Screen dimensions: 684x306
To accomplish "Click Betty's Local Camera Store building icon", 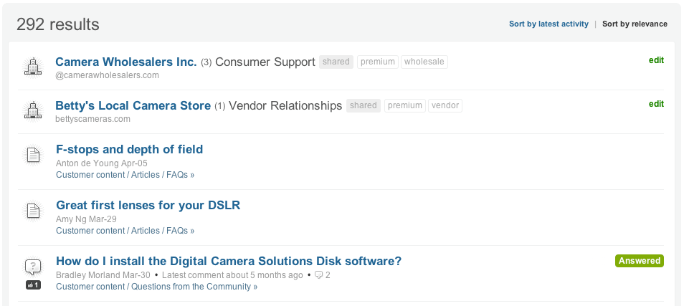I will pyautogui.click(x=32, y=110).
